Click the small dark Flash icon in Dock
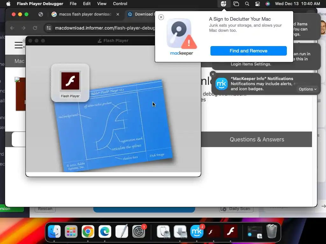Screen dimensions: 326x244 214,232
